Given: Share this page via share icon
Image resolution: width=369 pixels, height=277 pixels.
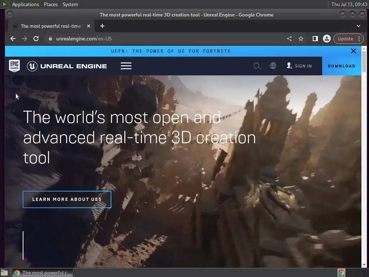Looking at the screenshot, I should click(x=289, y=39).
